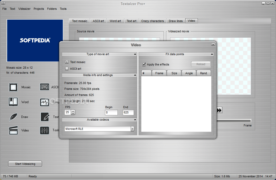
Task: Switch to the Text mosaic tab
Action: [x=80, y=21]
